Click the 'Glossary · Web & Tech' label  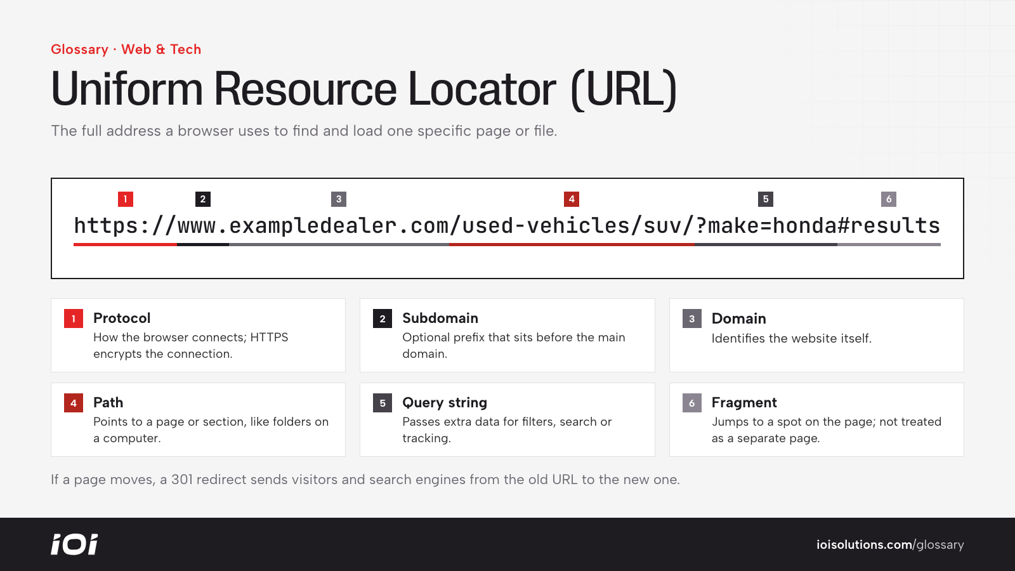point(126,49)
